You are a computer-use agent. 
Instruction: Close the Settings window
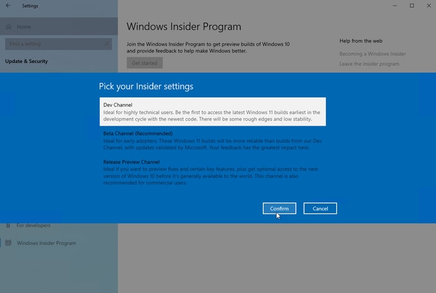pos(429,6)
